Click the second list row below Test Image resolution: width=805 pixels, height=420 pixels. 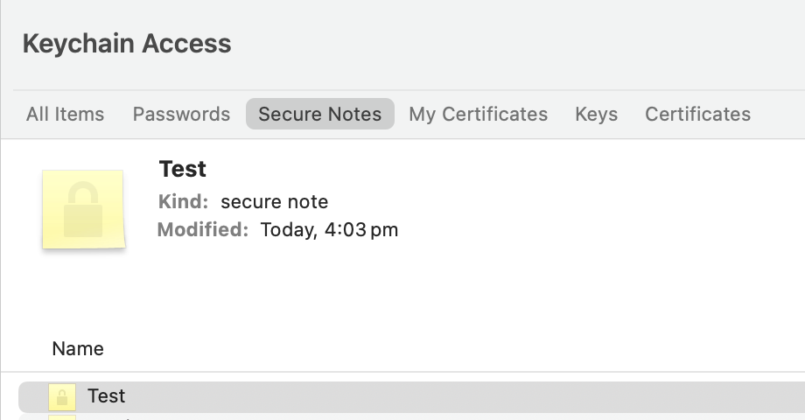click(x=350, y=417)
